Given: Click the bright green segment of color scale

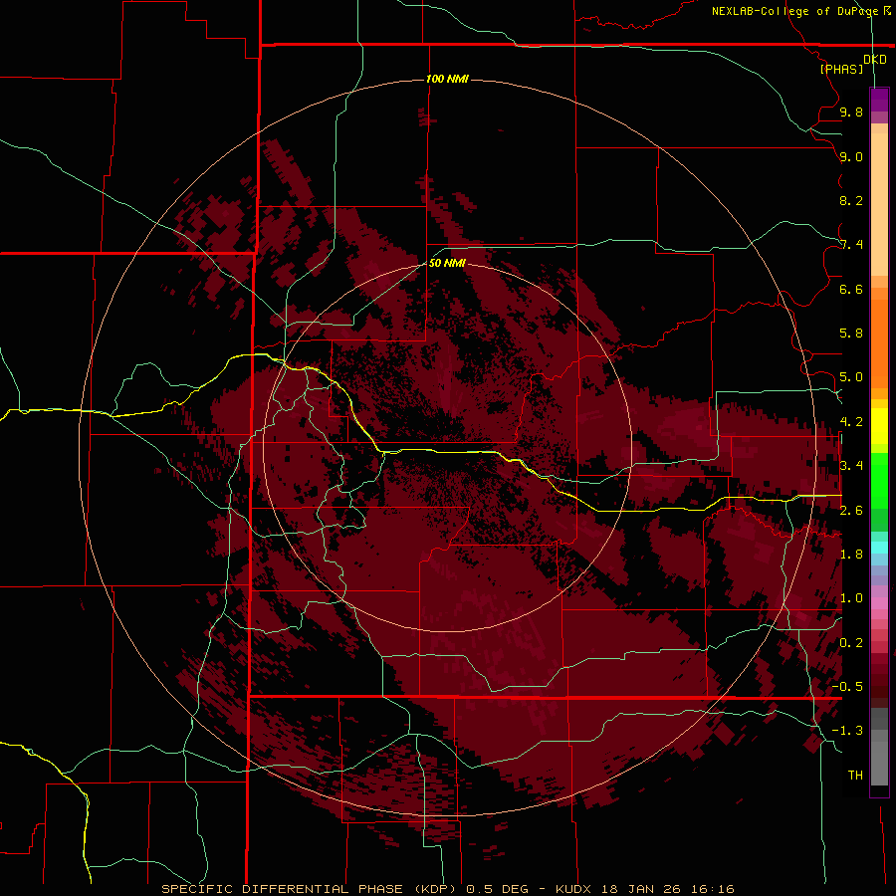Looking at the screenshot, I should tap(879, 480).
